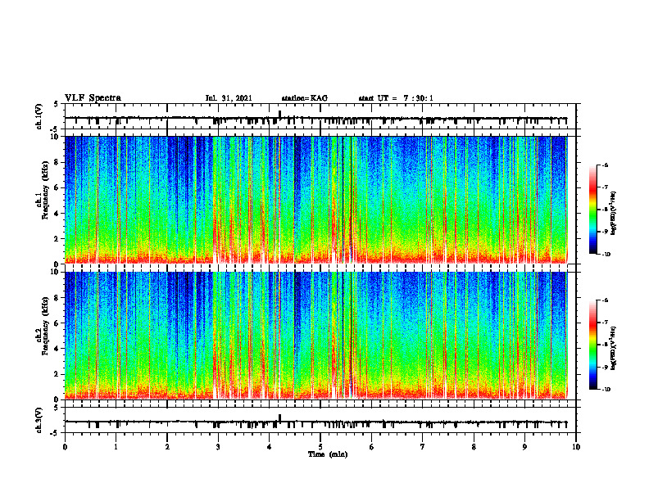Click the ch.2 frequency axis "6" kHz tick

point(57,323)
